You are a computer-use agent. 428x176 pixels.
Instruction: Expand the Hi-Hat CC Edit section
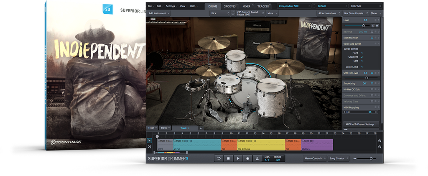pyautogui.click(x=378, y=89)
